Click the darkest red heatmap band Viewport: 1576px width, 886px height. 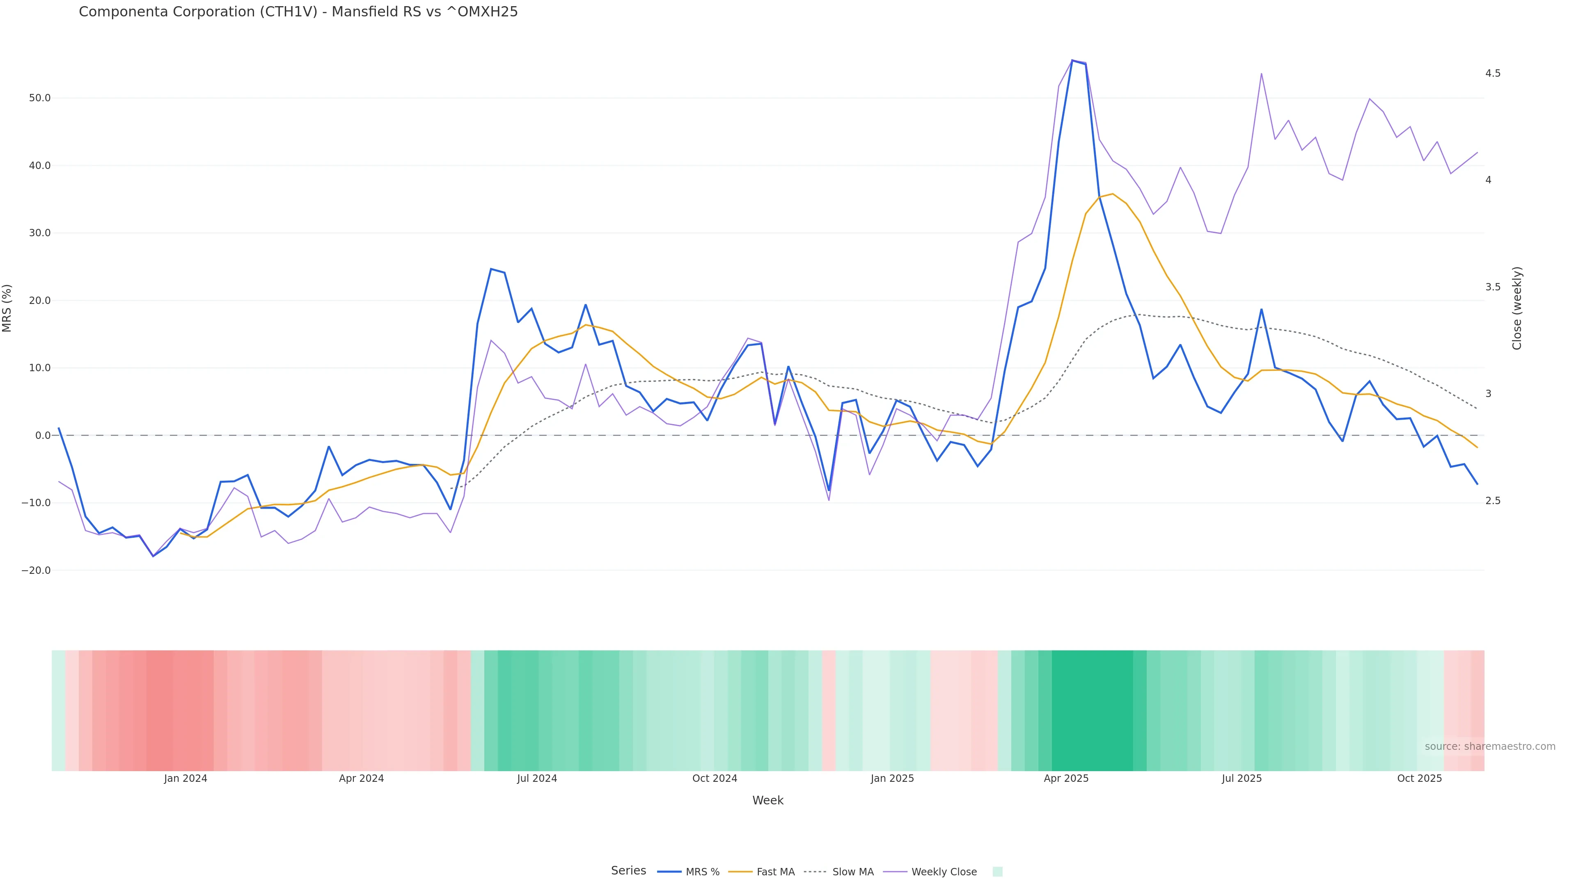tap(159, 710)
